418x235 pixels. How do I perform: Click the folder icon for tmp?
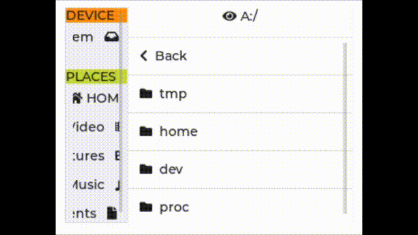(146, 93)
